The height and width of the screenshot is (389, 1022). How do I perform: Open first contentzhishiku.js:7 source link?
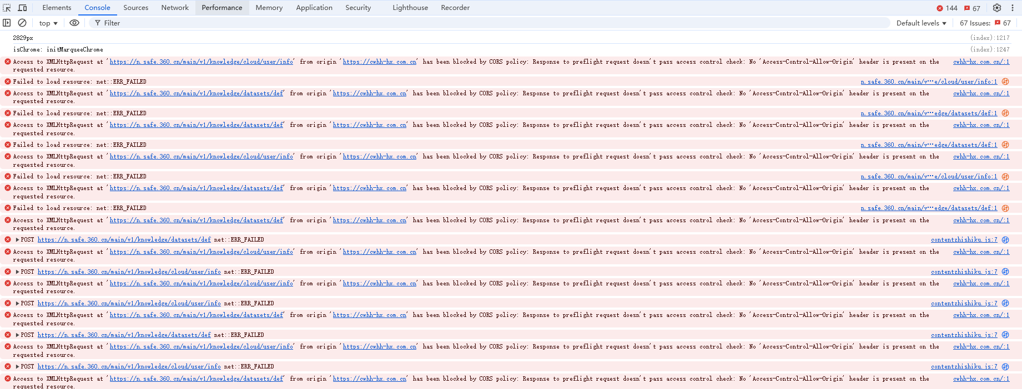(964, 240)
